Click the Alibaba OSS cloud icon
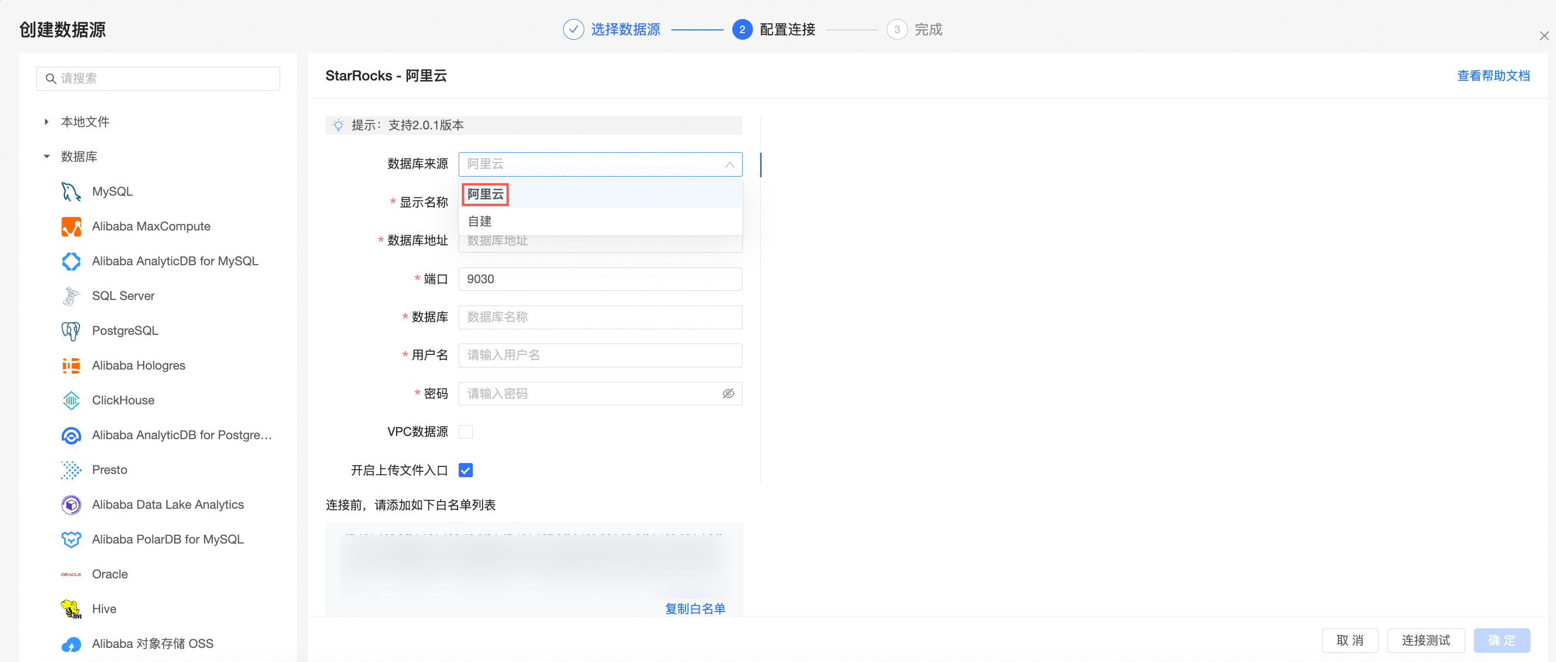Image resolution: width=1556 pixels, height=662 pixels. [x=71, y=644]
